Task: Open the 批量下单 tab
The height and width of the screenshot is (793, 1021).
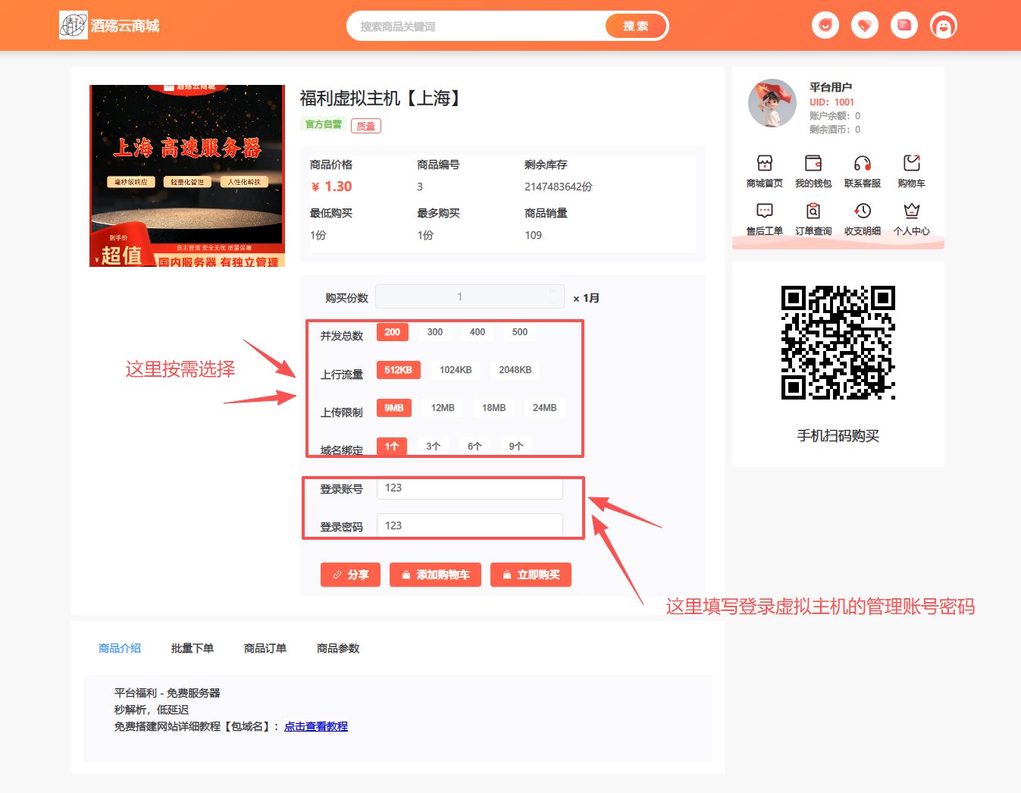Action: click(x=193, y=648)
